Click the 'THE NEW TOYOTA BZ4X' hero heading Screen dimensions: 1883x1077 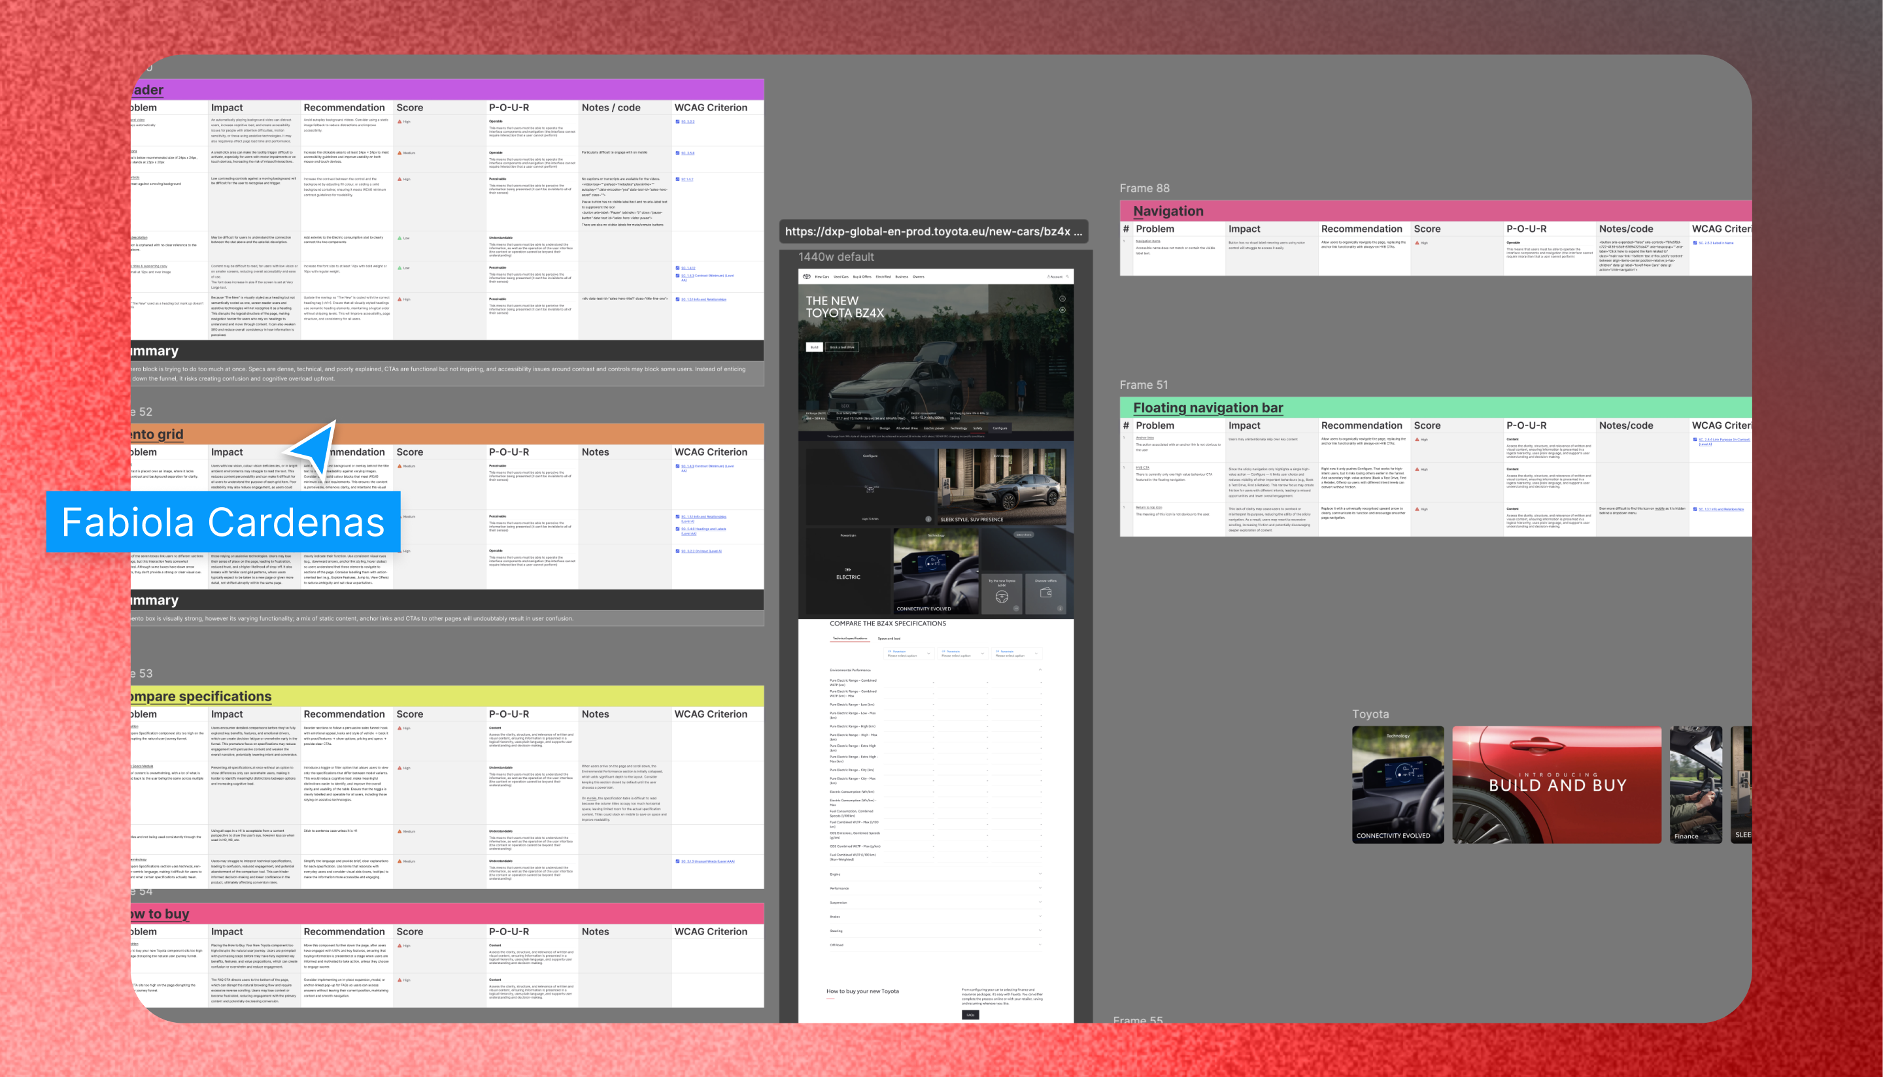844,307
